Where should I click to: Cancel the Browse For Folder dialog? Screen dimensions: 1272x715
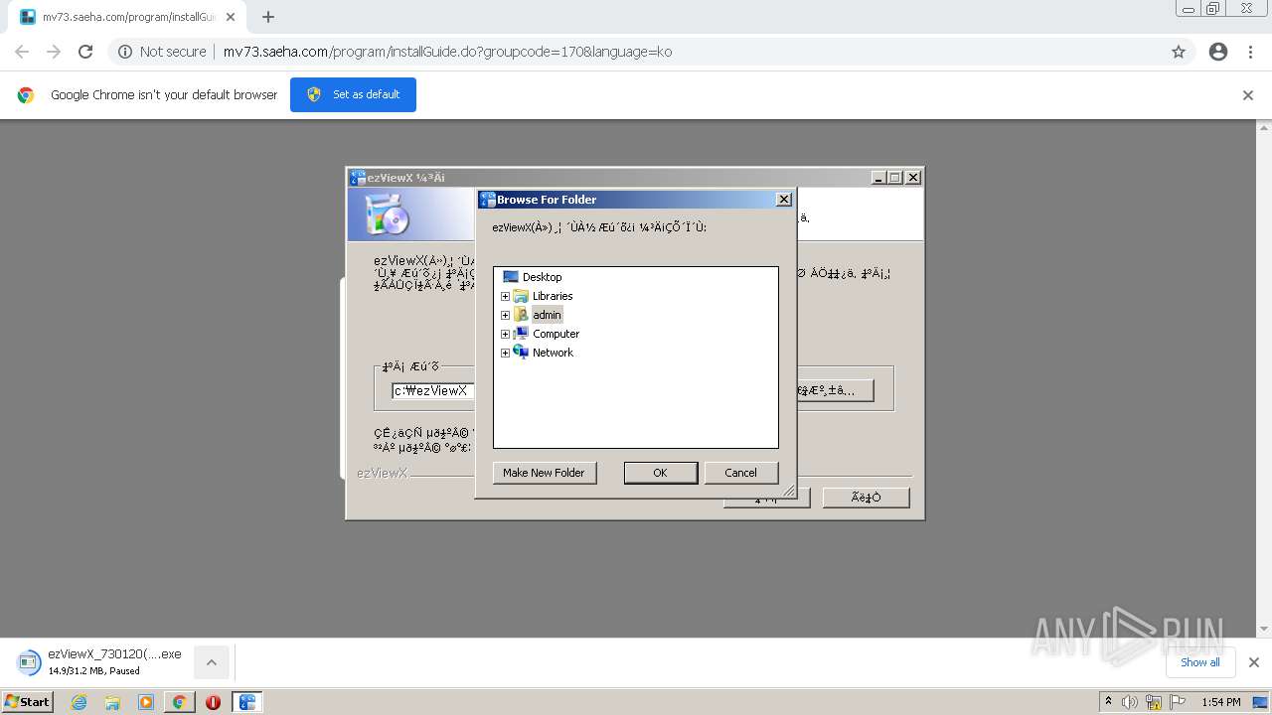[740, 473]
